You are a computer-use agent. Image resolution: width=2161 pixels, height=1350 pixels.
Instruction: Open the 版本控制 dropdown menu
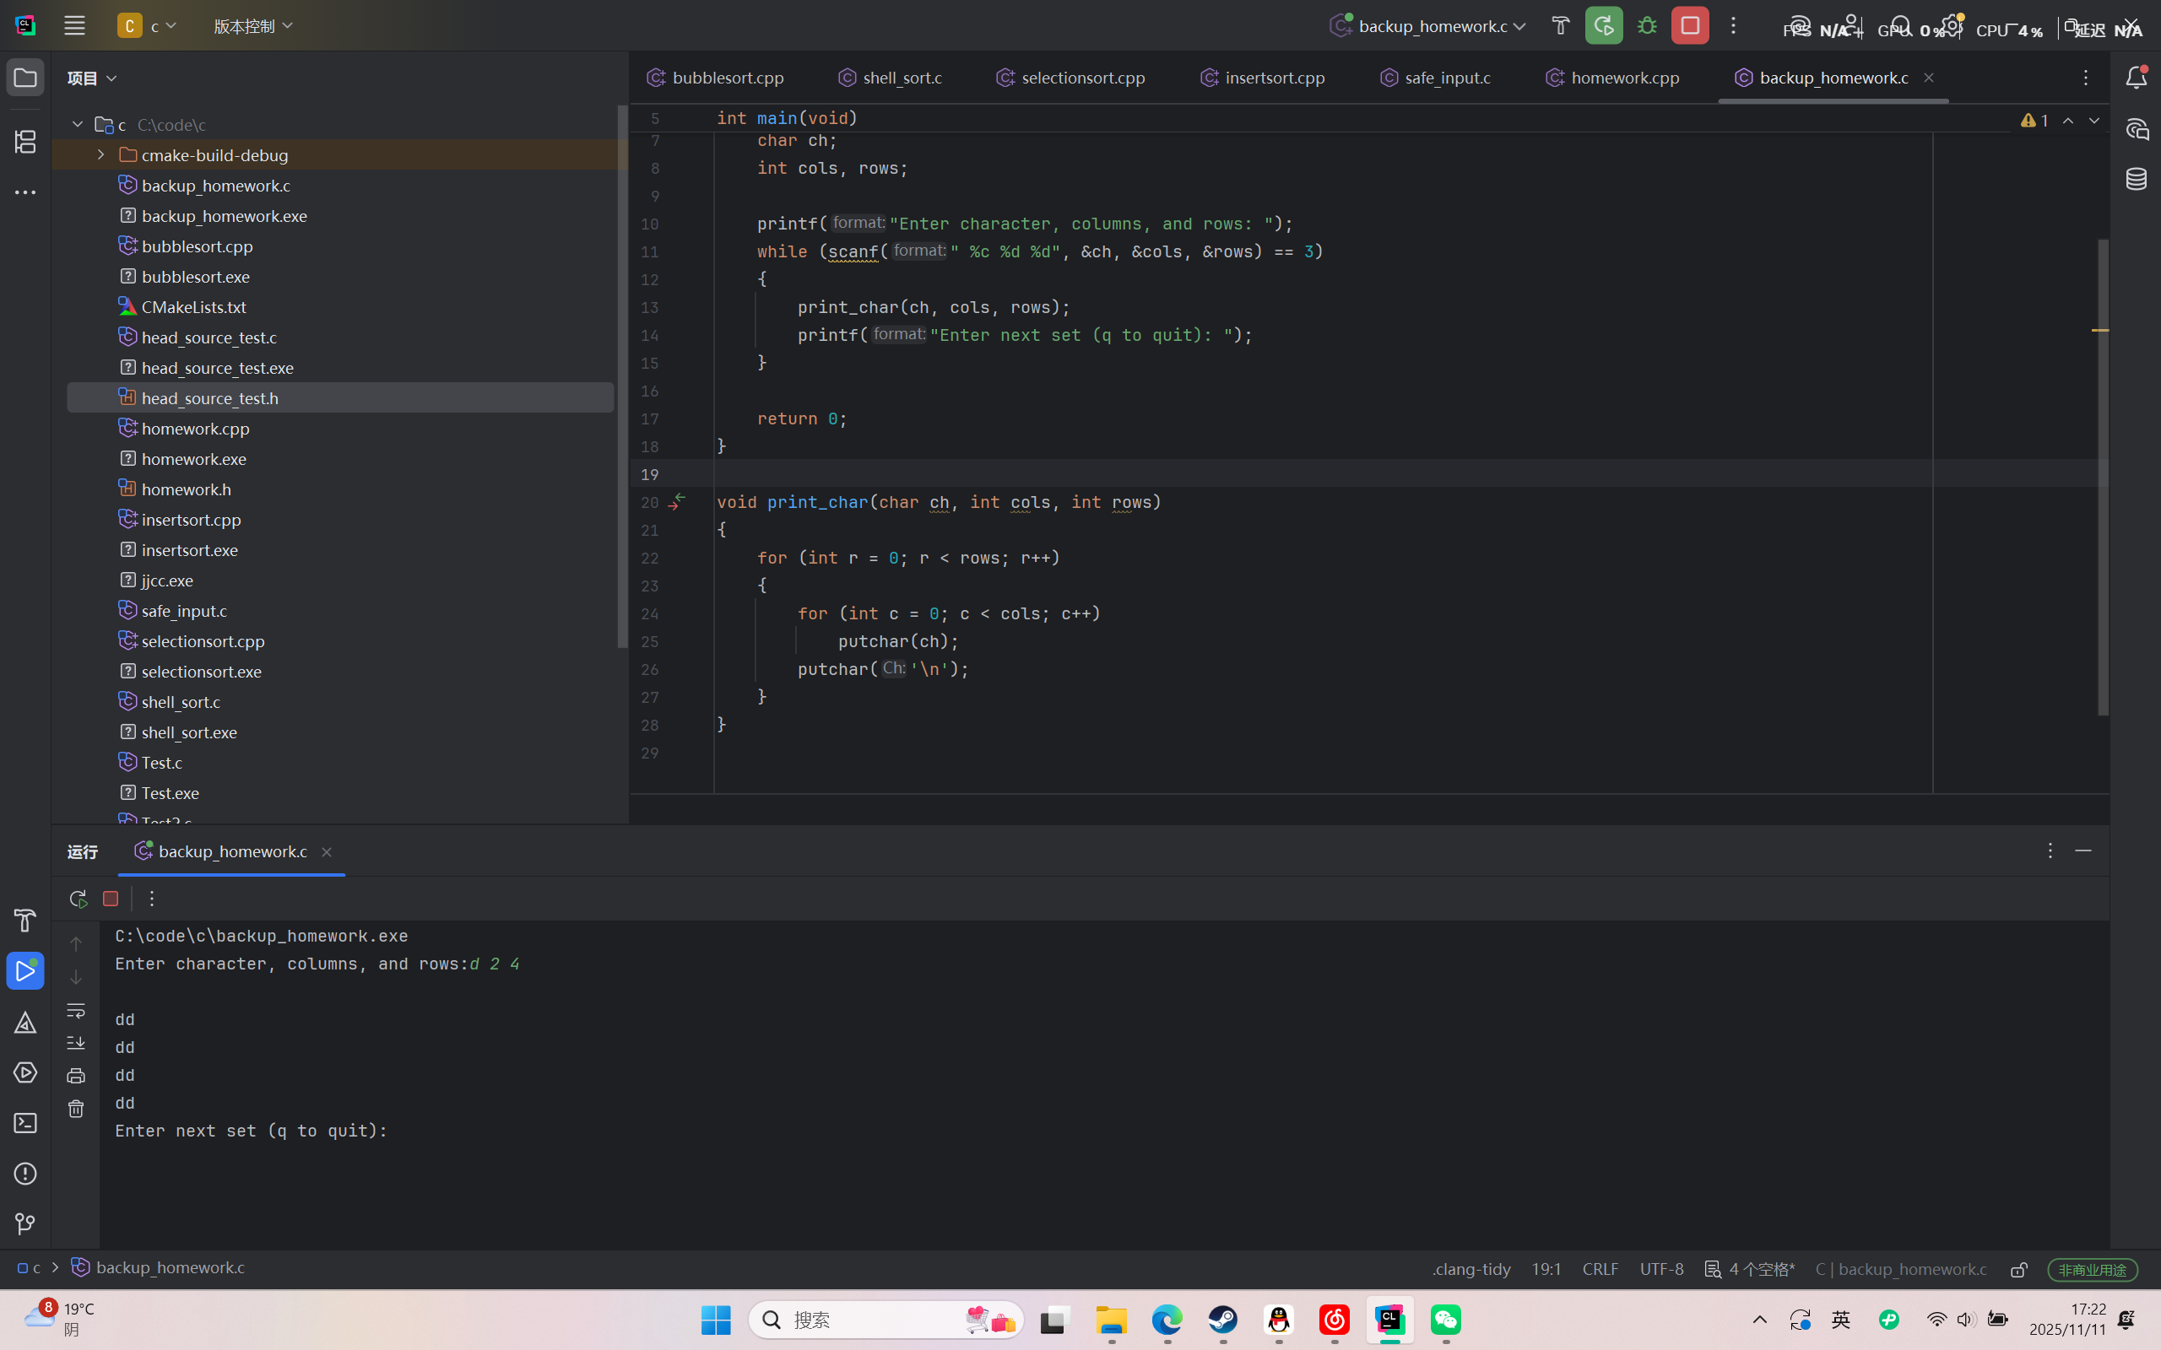click(252, 26)
